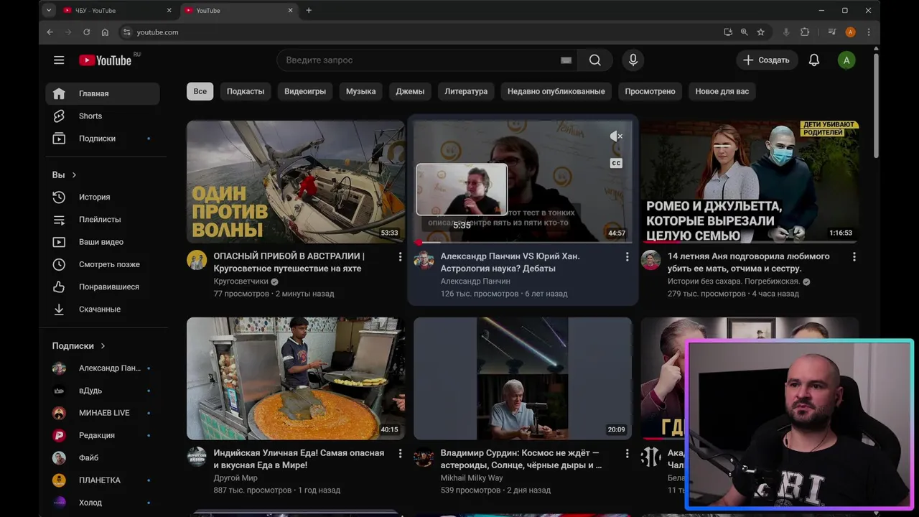
Task: Open Chrome extensions puzzle icon
Action: tap(804, 32)
